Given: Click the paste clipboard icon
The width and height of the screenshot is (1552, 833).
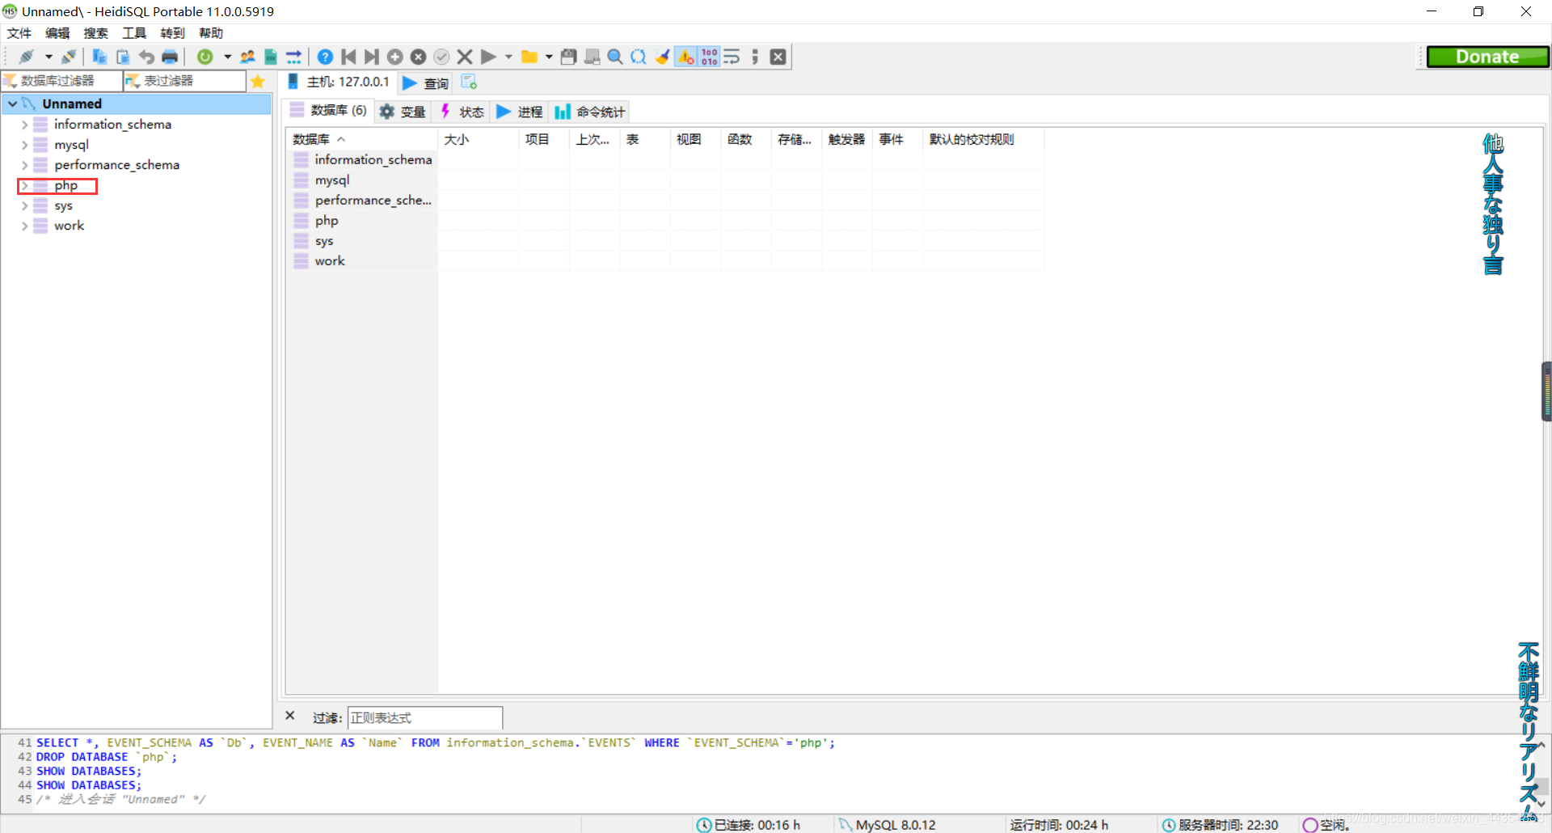Looking at the screenshot, I should 123,57.
